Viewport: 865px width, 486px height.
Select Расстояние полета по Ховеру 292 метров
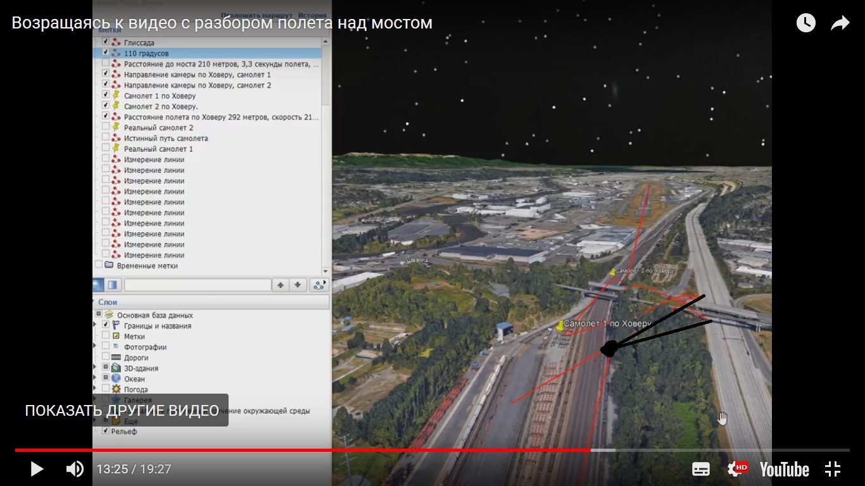[221, 117]
